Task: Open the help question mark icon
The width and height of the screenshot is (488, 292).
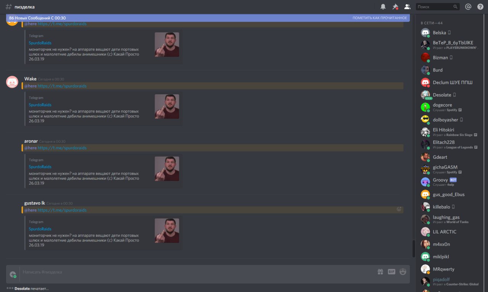Action: 480,7
